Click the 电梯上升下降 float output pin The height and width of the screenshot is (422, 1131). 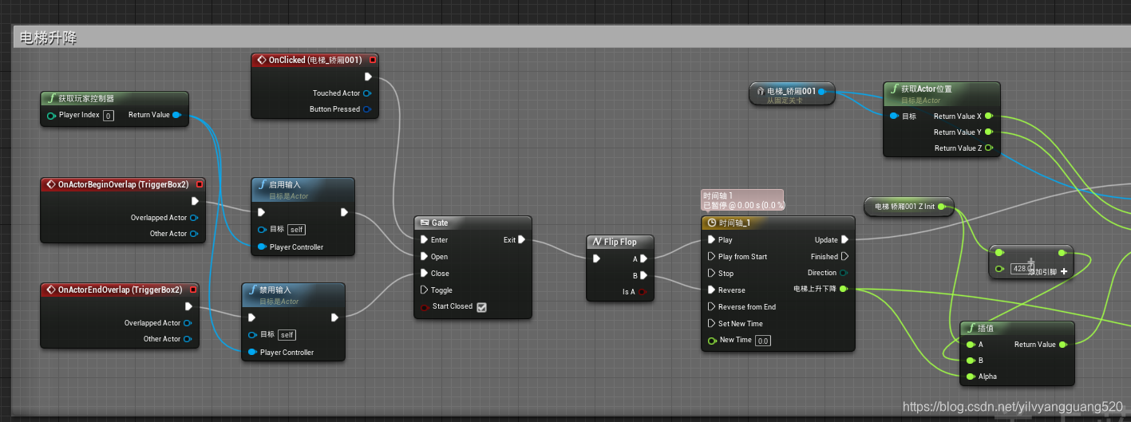tap(844, 289)
